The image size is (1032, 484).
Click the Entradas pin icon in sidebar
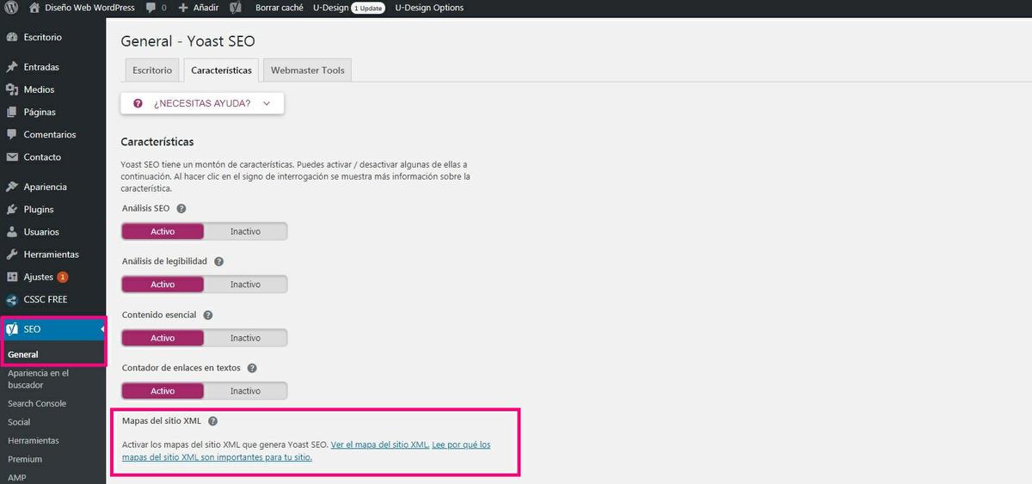(12, 67)
